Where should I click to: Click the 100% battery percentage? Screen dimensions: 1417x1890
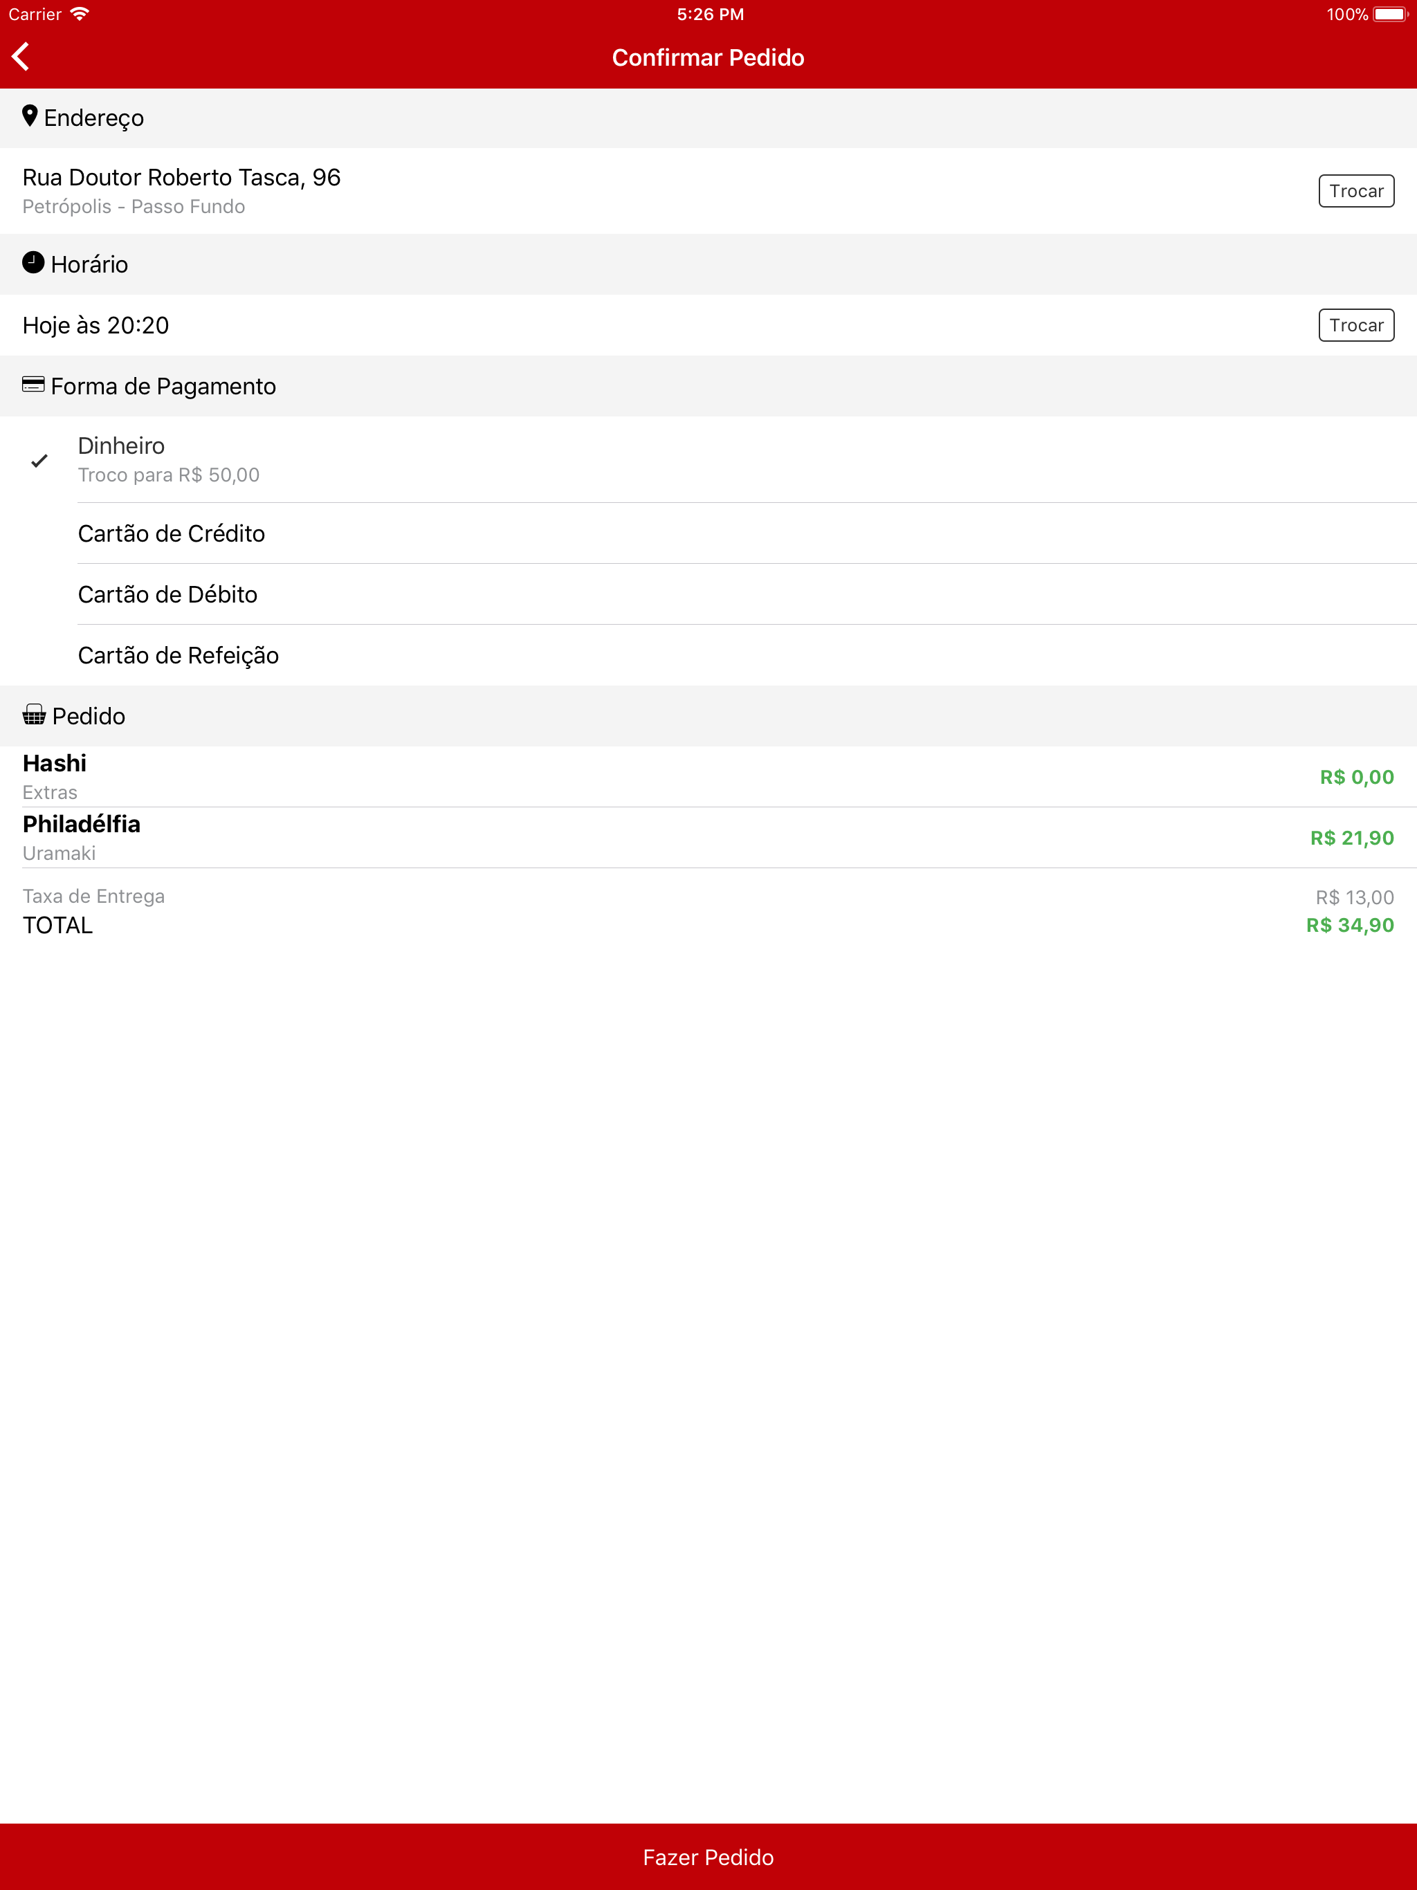point(1347,14)
